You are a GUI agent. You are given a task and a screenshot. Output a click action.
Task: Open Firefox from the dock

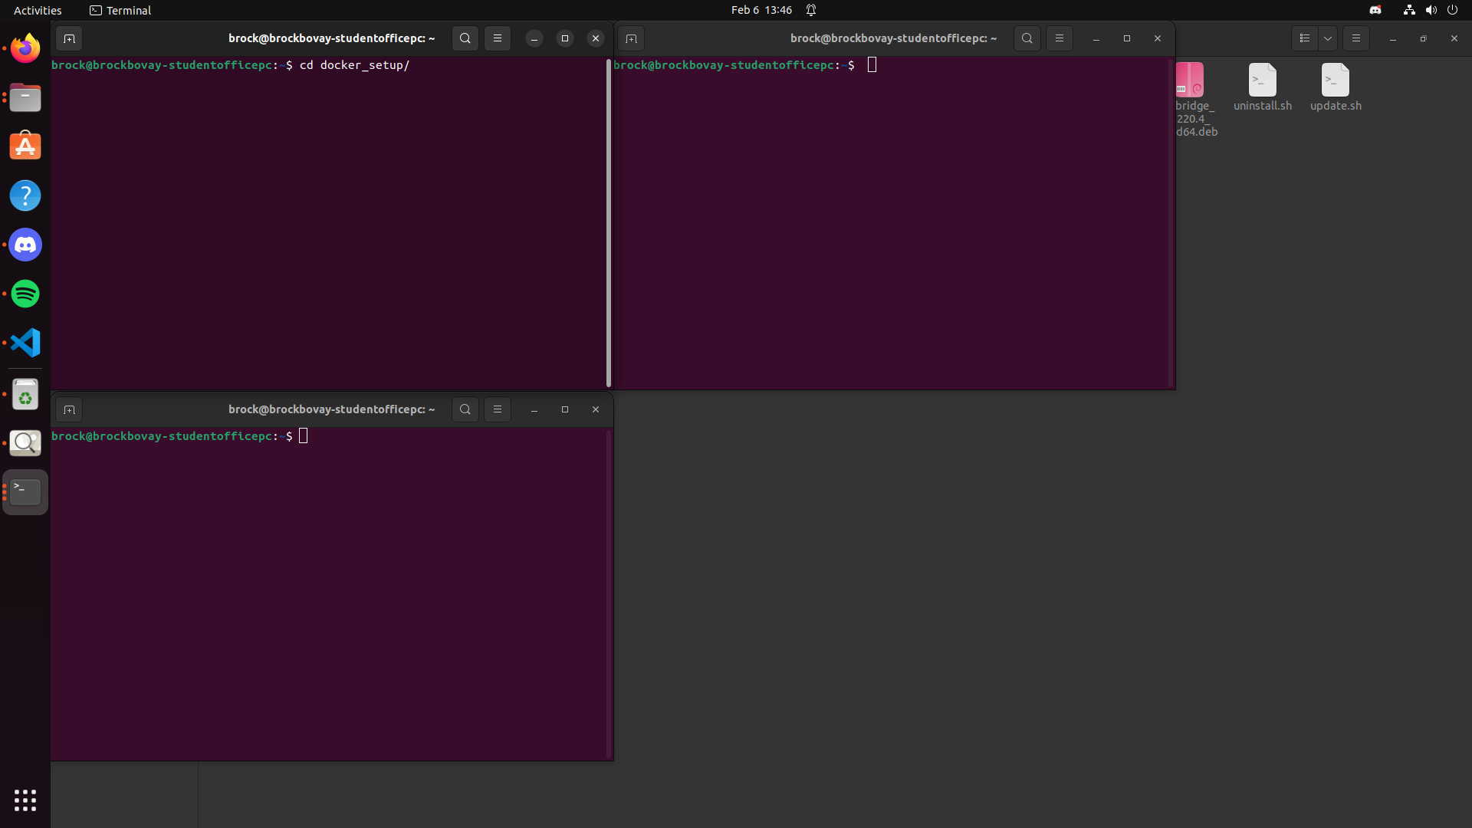pos(25,48)
